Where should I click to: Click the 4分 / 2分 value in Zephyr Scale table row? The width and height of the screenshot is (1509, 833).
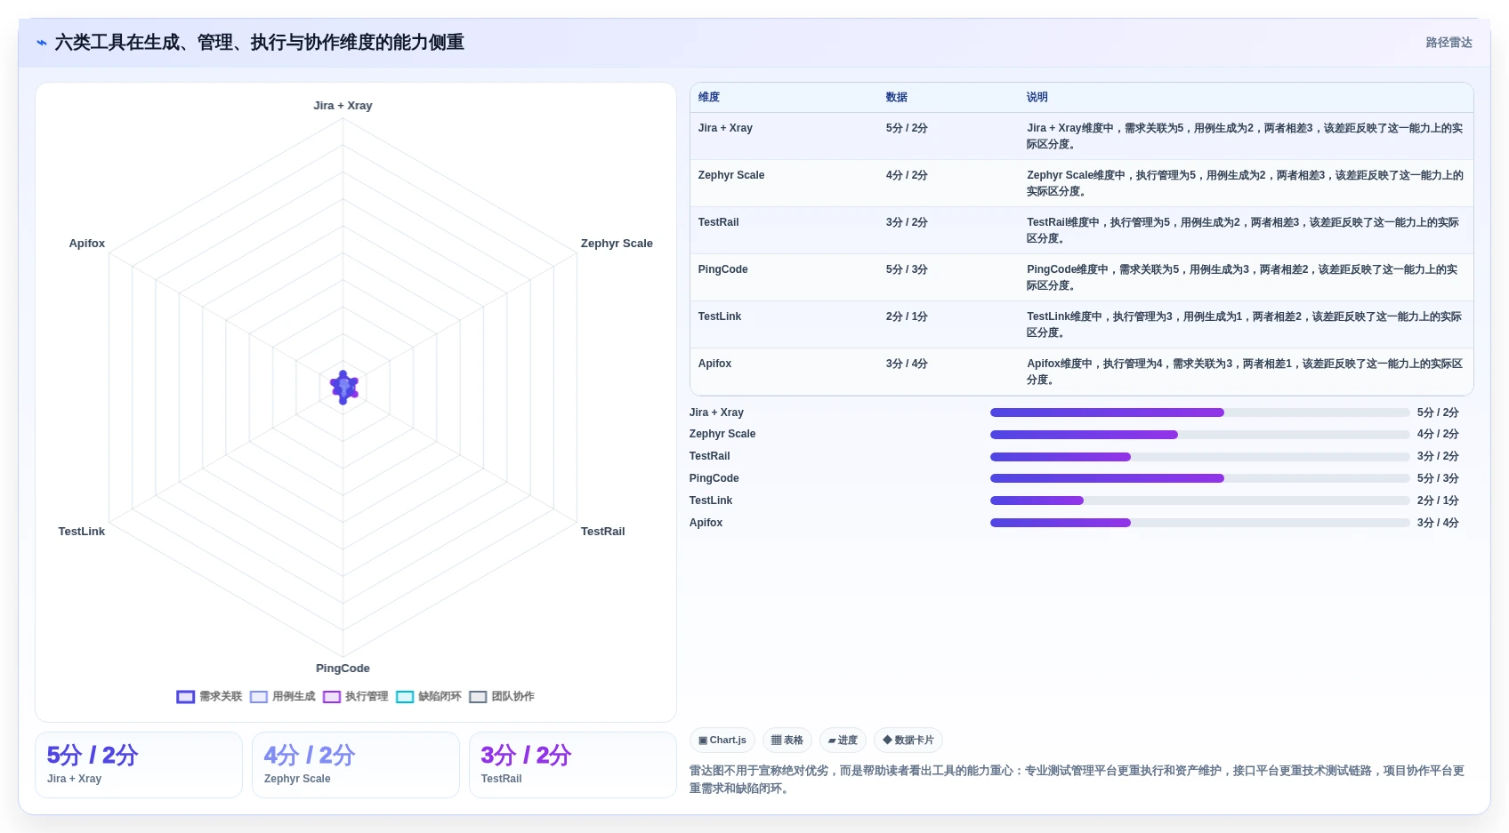pos(907,175)
